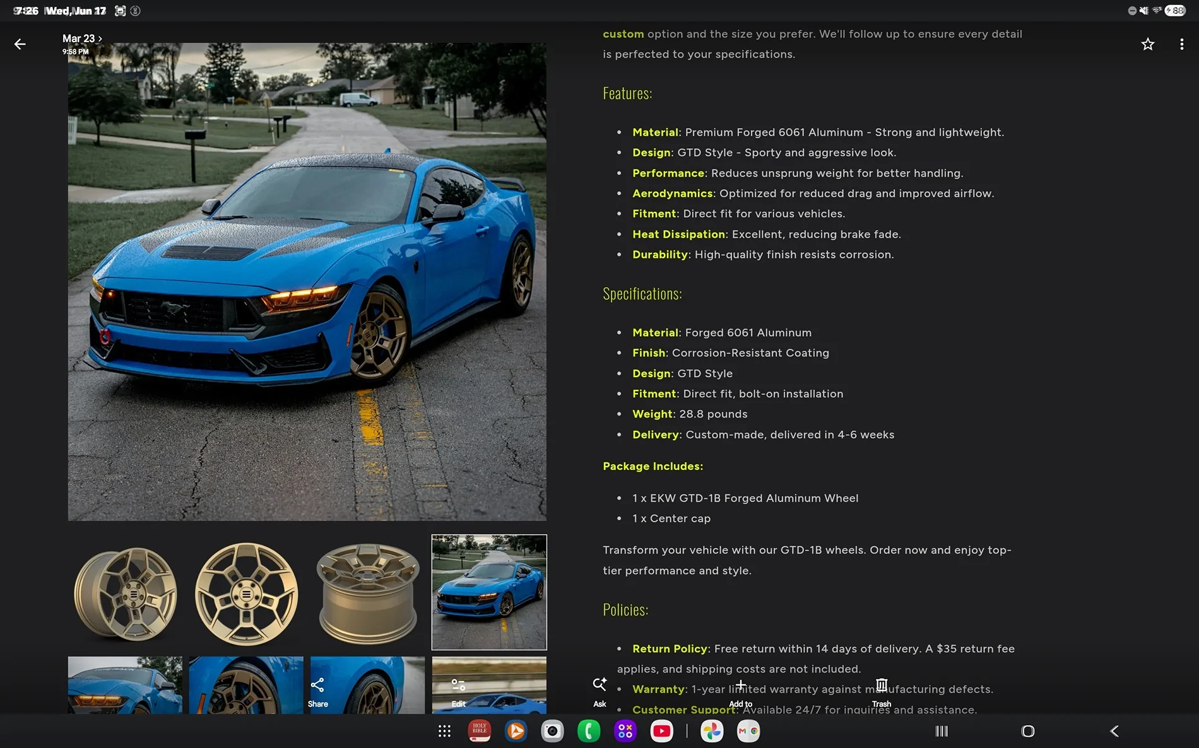Click the 'Specifications:' heading

click(642, 294)
